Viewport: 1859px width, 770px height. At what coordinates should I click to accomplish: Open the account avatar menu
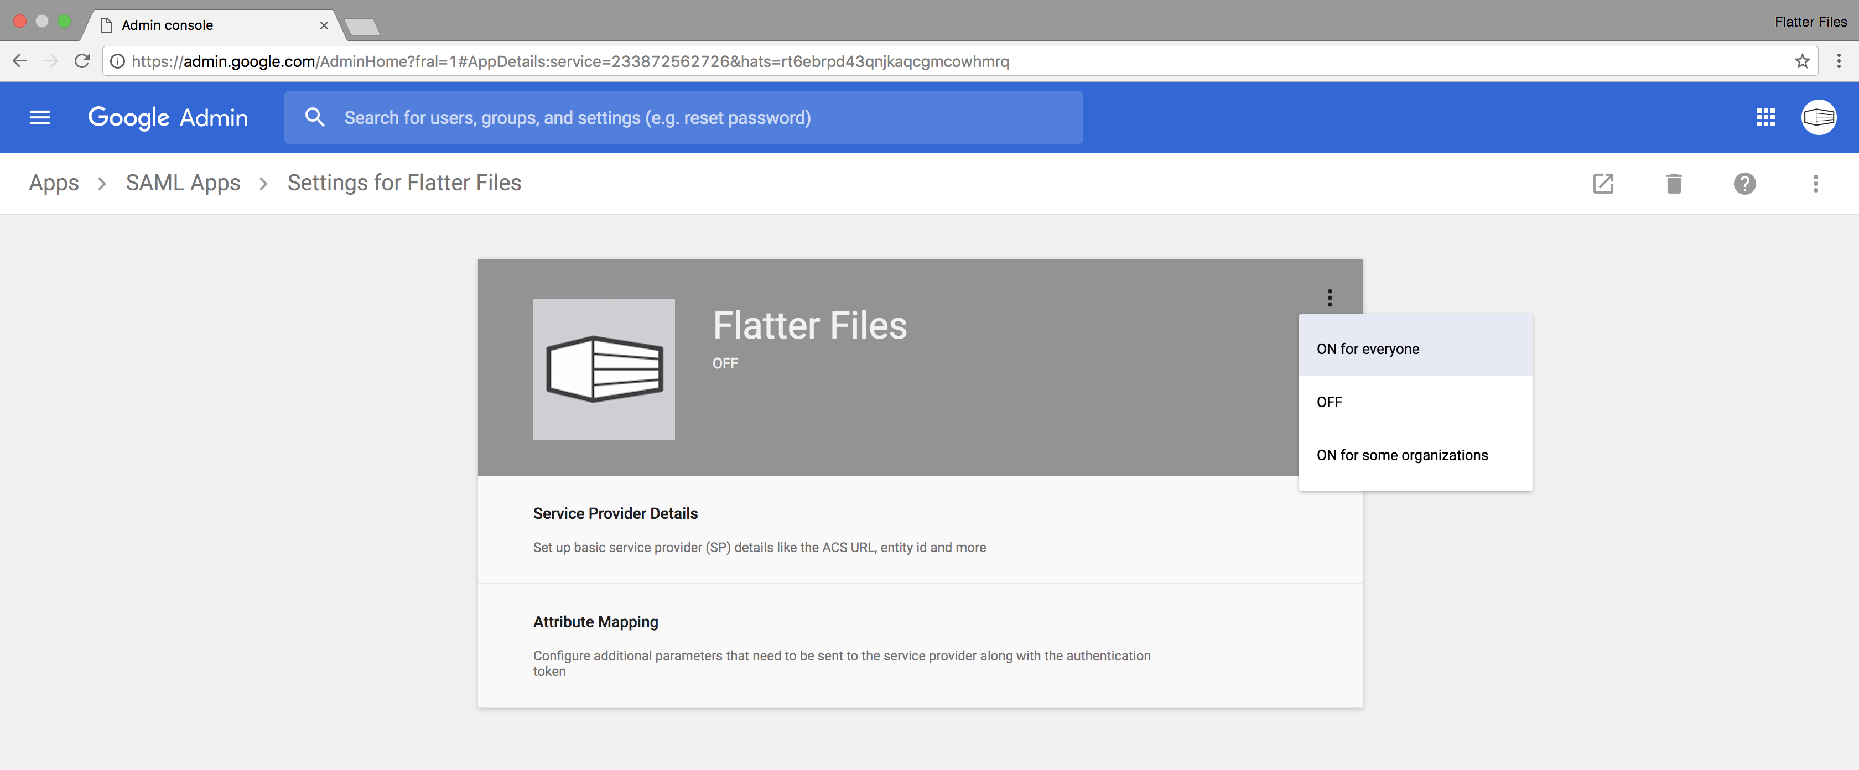click(x=1819, y=117)
